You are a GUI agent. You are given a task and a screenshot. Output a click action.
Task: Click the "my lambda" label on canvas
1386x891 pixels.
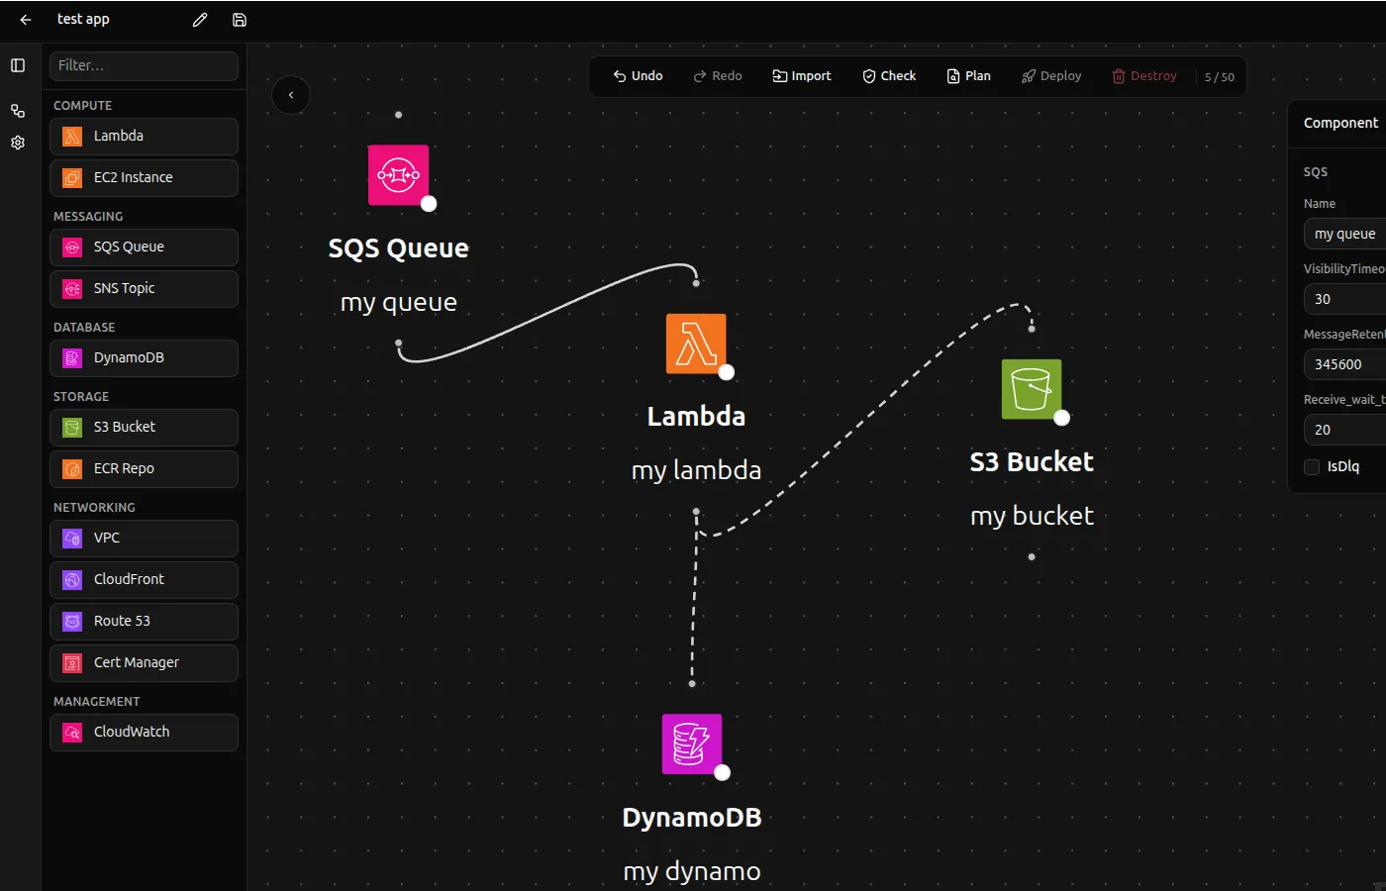(x=697, y=470)
